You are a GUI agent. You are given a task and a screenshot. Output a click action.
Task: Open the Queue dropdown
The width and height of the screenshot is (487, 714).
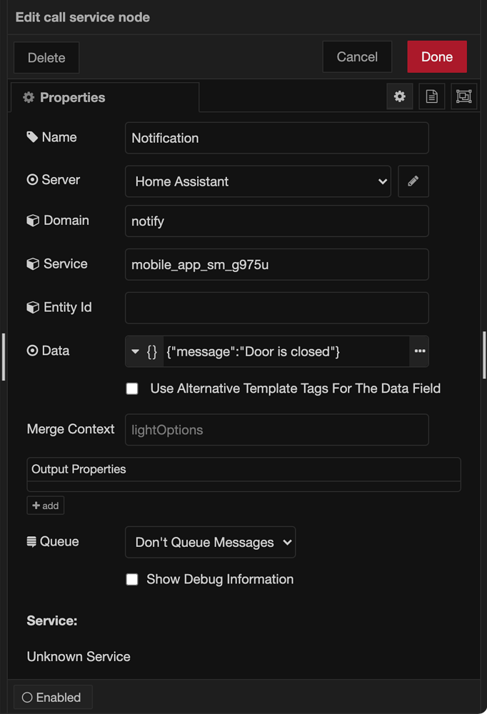point(210,542)
